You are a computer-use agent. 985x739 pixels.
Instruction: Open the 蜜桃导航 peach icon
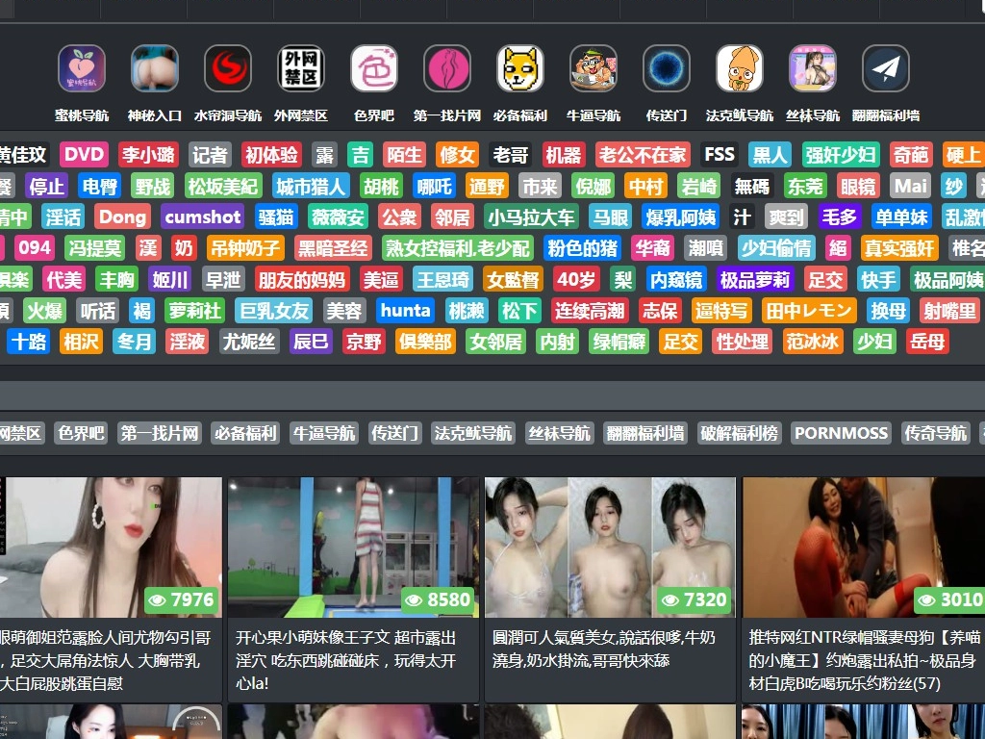pyautogui.click(x=82, y=69)
